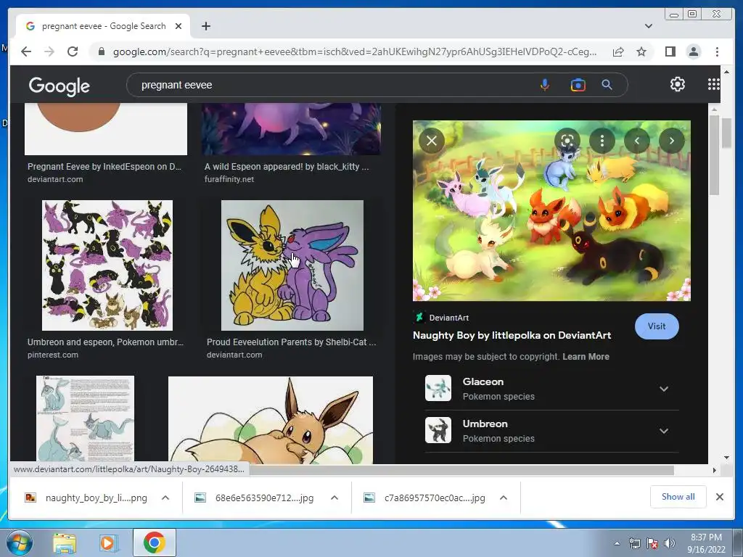Open Chrome three-dot menu
The image size is (743, 557).
(x=717, y=51)
